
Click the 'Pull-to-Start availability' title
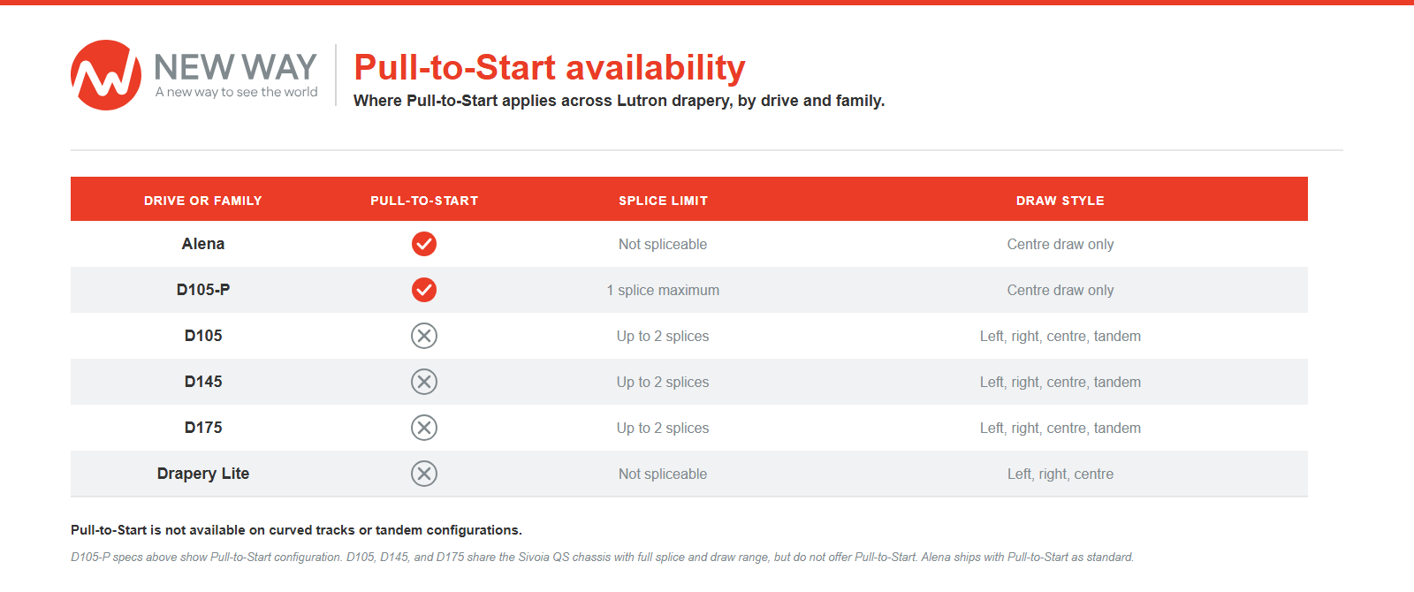pos(550,68)
